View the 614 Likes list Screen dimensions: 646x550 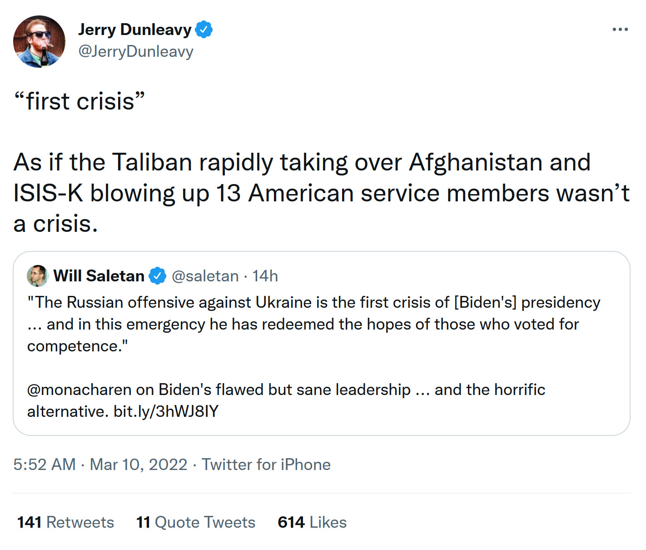tap(312, 522)
